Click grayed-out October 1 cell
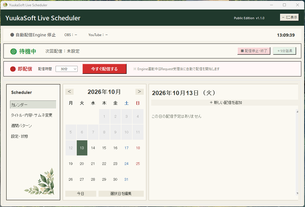 pyautogui.click(x=104, y=116)
